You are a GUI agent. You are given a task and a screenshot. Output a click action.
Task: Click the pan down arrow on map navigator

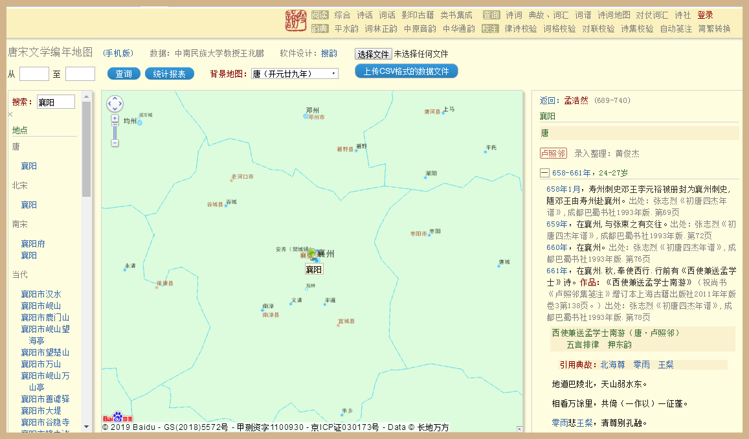(115, 110)
